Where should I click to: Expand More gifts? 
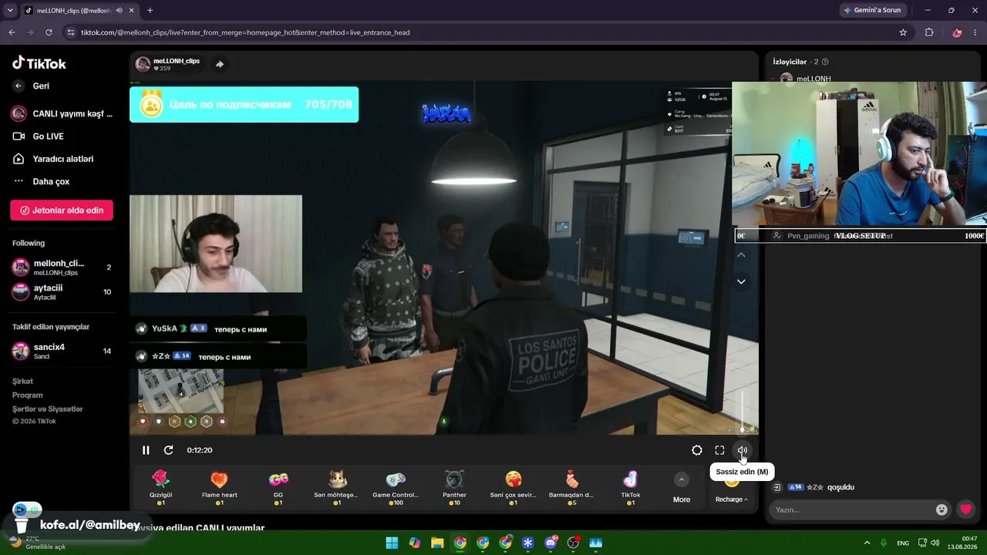point(682,489)
